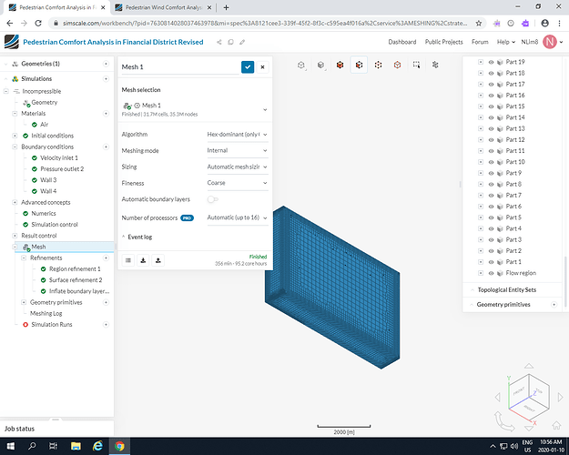This screenshot has height=455, width=569.
Task: Open the Public Projects link
Action: (x=443, y=42)
